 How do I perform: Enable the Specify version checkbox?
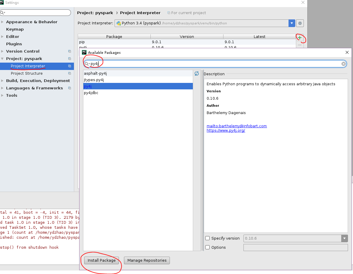(x=208, y=238)
